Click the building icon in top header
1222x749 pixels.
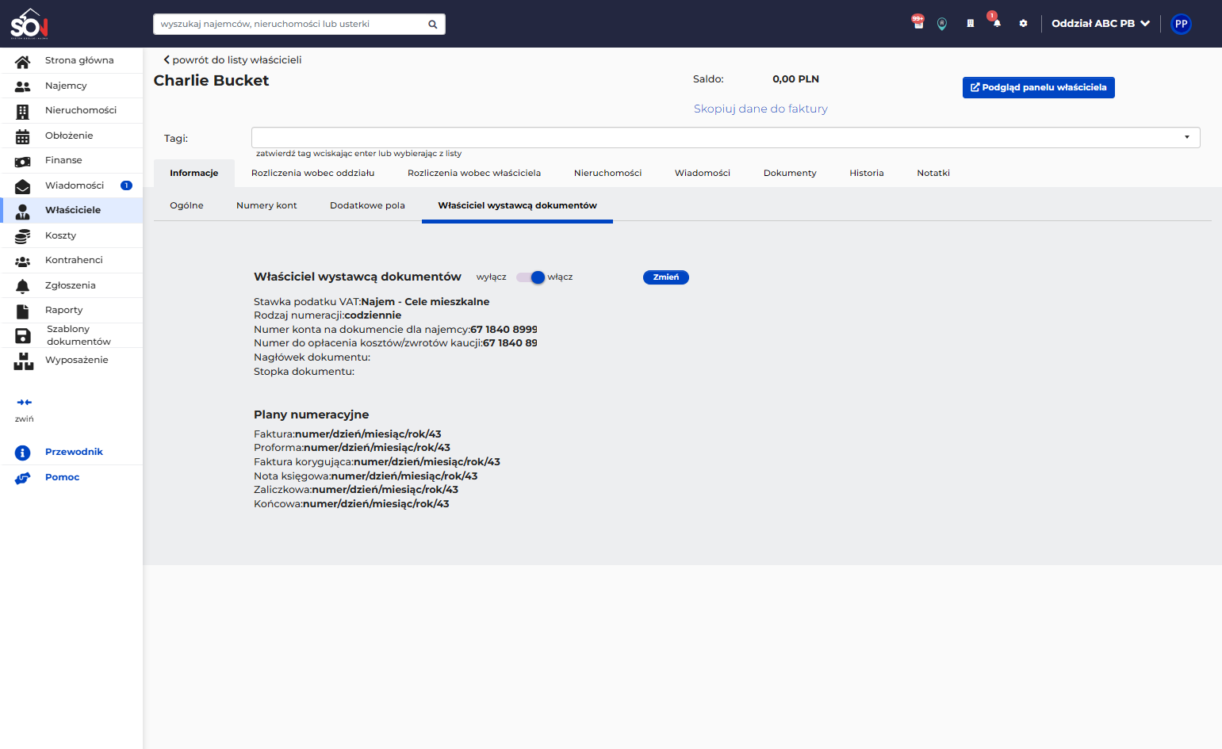click(x=970, y=24)
